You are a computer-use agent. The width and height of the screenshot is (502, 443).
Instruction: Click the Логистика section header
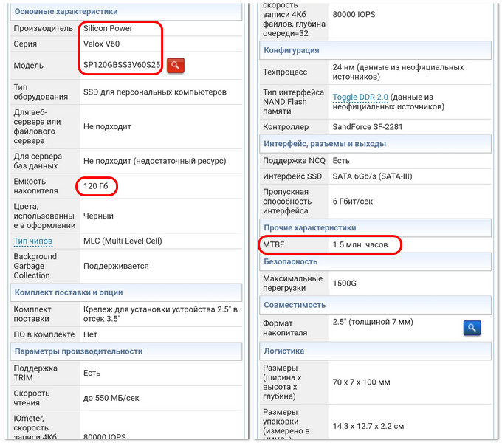click(375, 351)
